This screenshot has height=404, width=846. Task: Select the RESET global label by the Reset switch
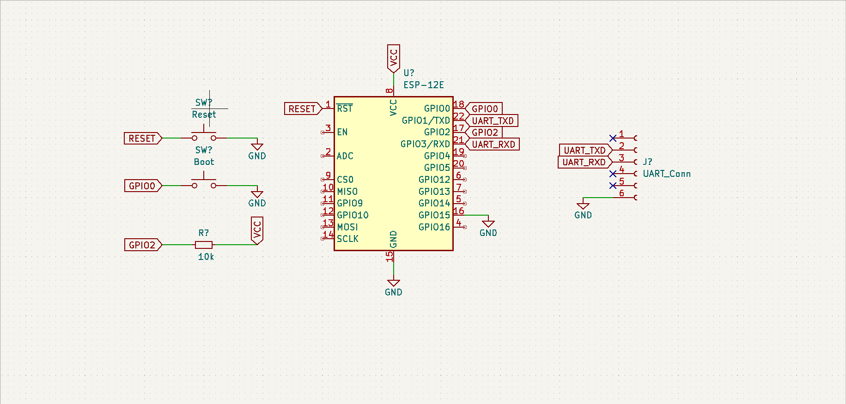pos(143,139)
